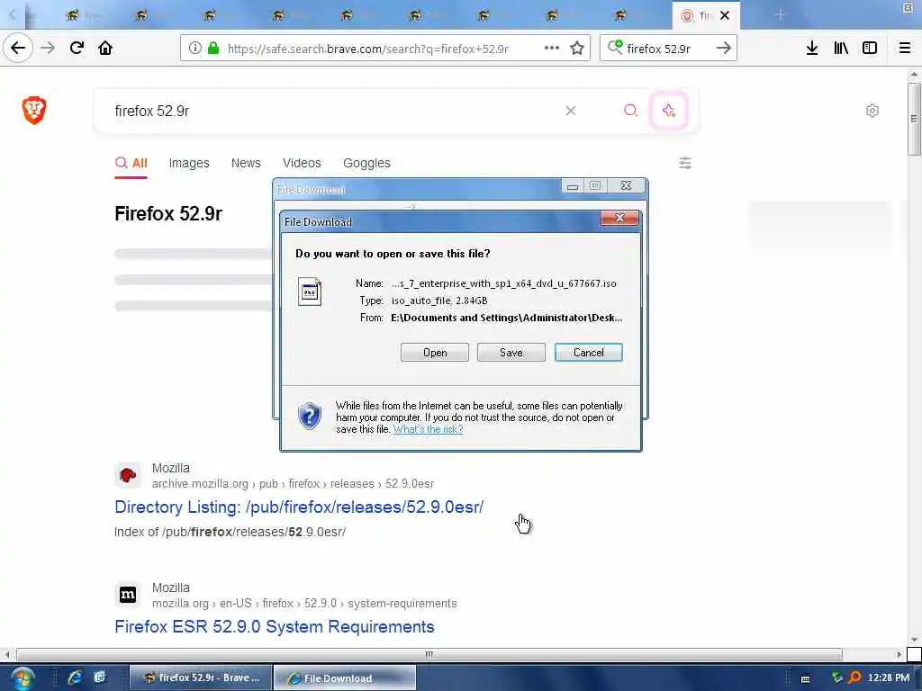The image size is (922, 691).
Task: Open a new tab with plus
Action: click(x=780, y=14)
